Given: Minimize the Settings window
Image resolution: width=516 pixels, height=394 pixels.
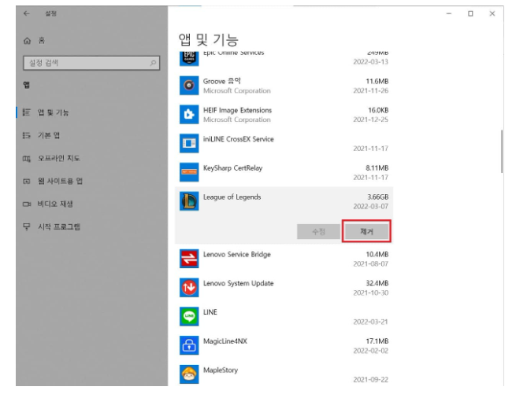Looking at the screenshot, I should pyautogui.click(x=449, y=13).
